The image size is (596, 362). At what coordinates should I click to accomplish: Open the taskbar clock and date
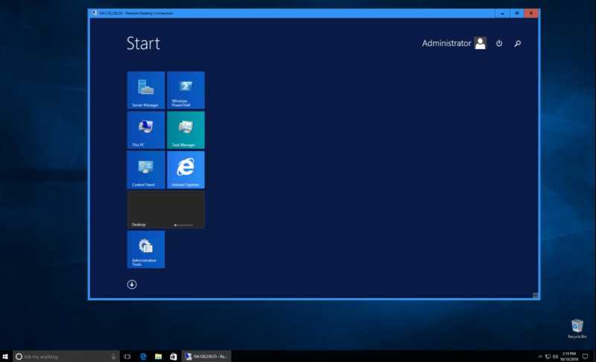[x=568, y=356]
